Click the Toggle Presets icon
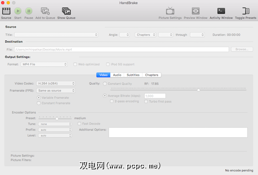 click(246, 11)
